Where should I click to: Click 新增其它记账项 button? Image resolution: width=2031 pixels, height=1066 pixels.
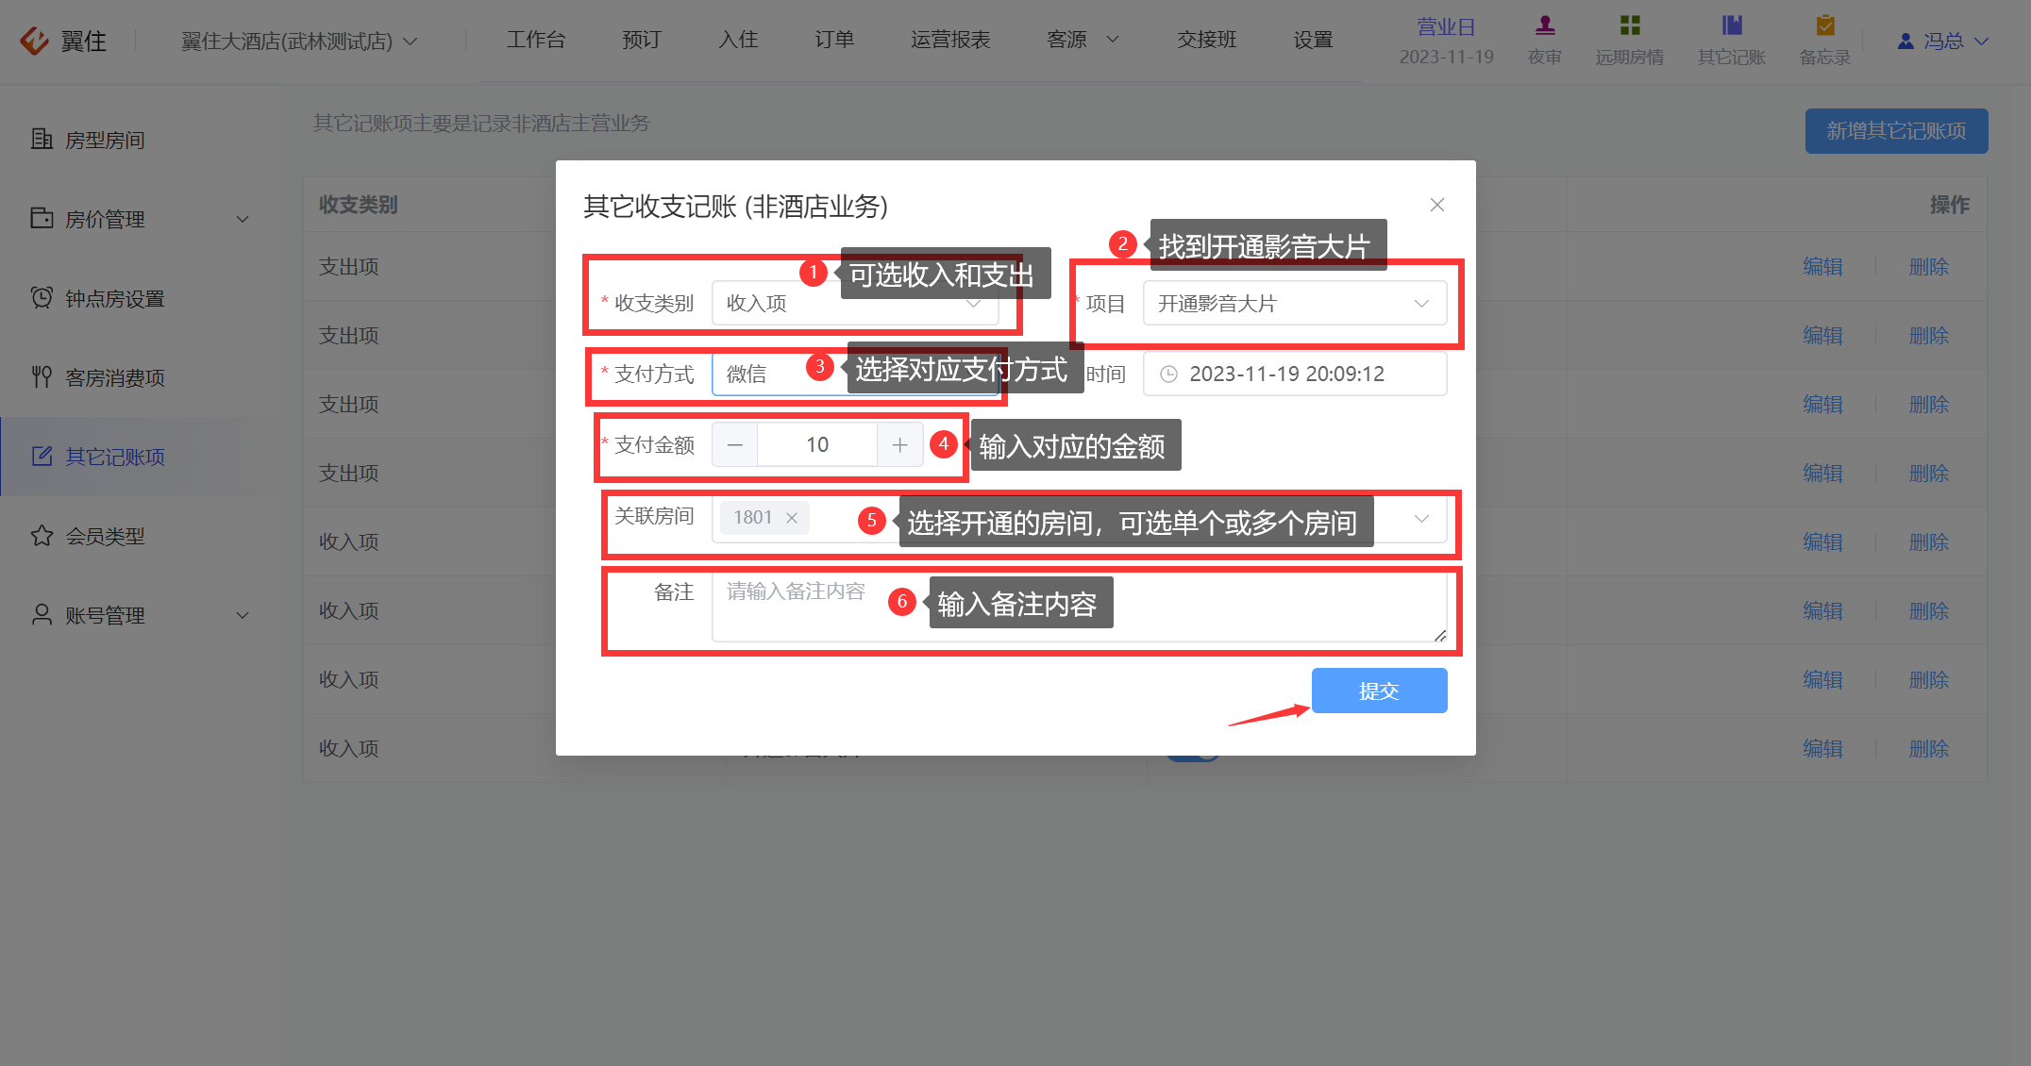click(x=1896, y=130)
